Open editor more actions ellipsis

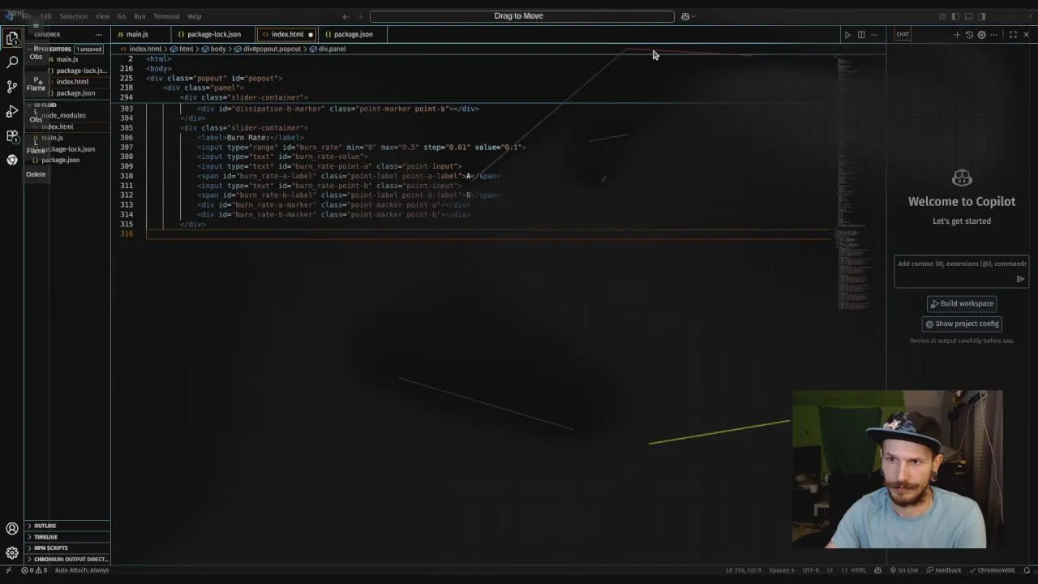coord(874,35)
